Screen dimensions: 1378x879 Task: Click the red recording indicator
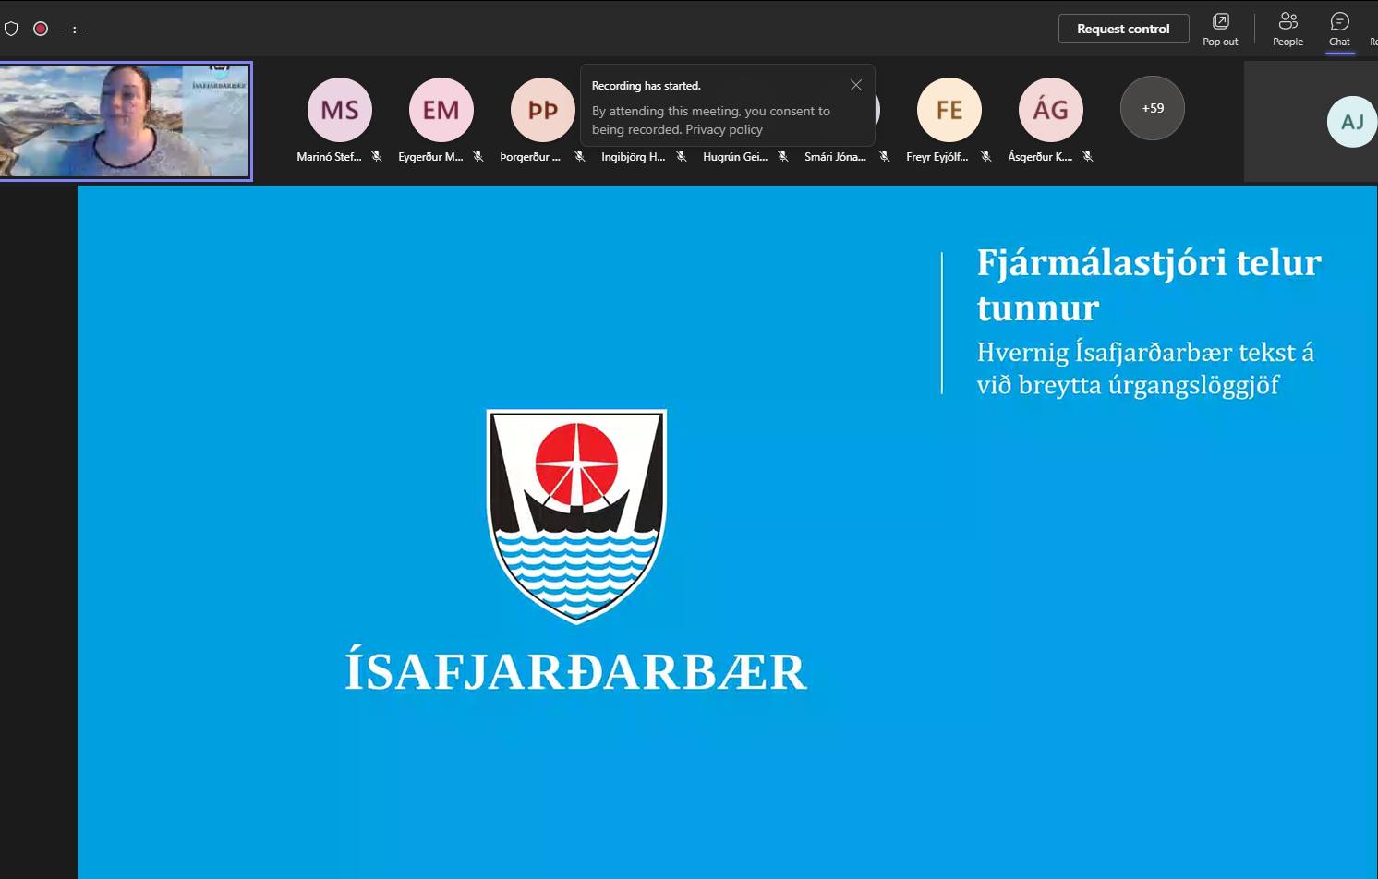[41, 29]
